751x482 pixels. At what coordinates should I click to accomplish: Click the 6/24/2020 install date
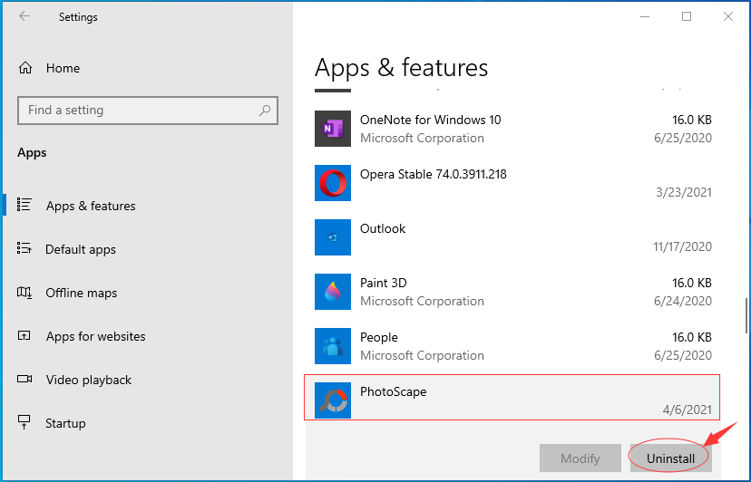(682, 301)
